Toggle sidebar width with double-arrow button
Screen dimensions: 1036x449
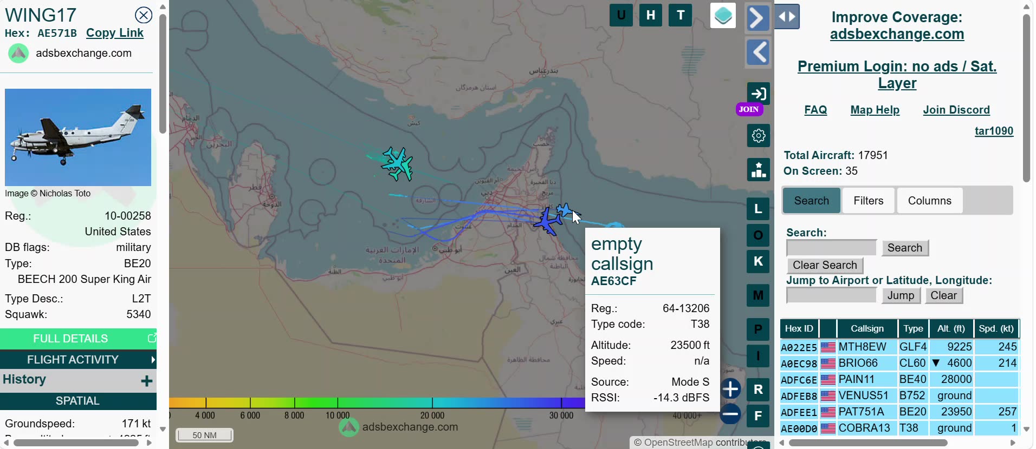787,17
